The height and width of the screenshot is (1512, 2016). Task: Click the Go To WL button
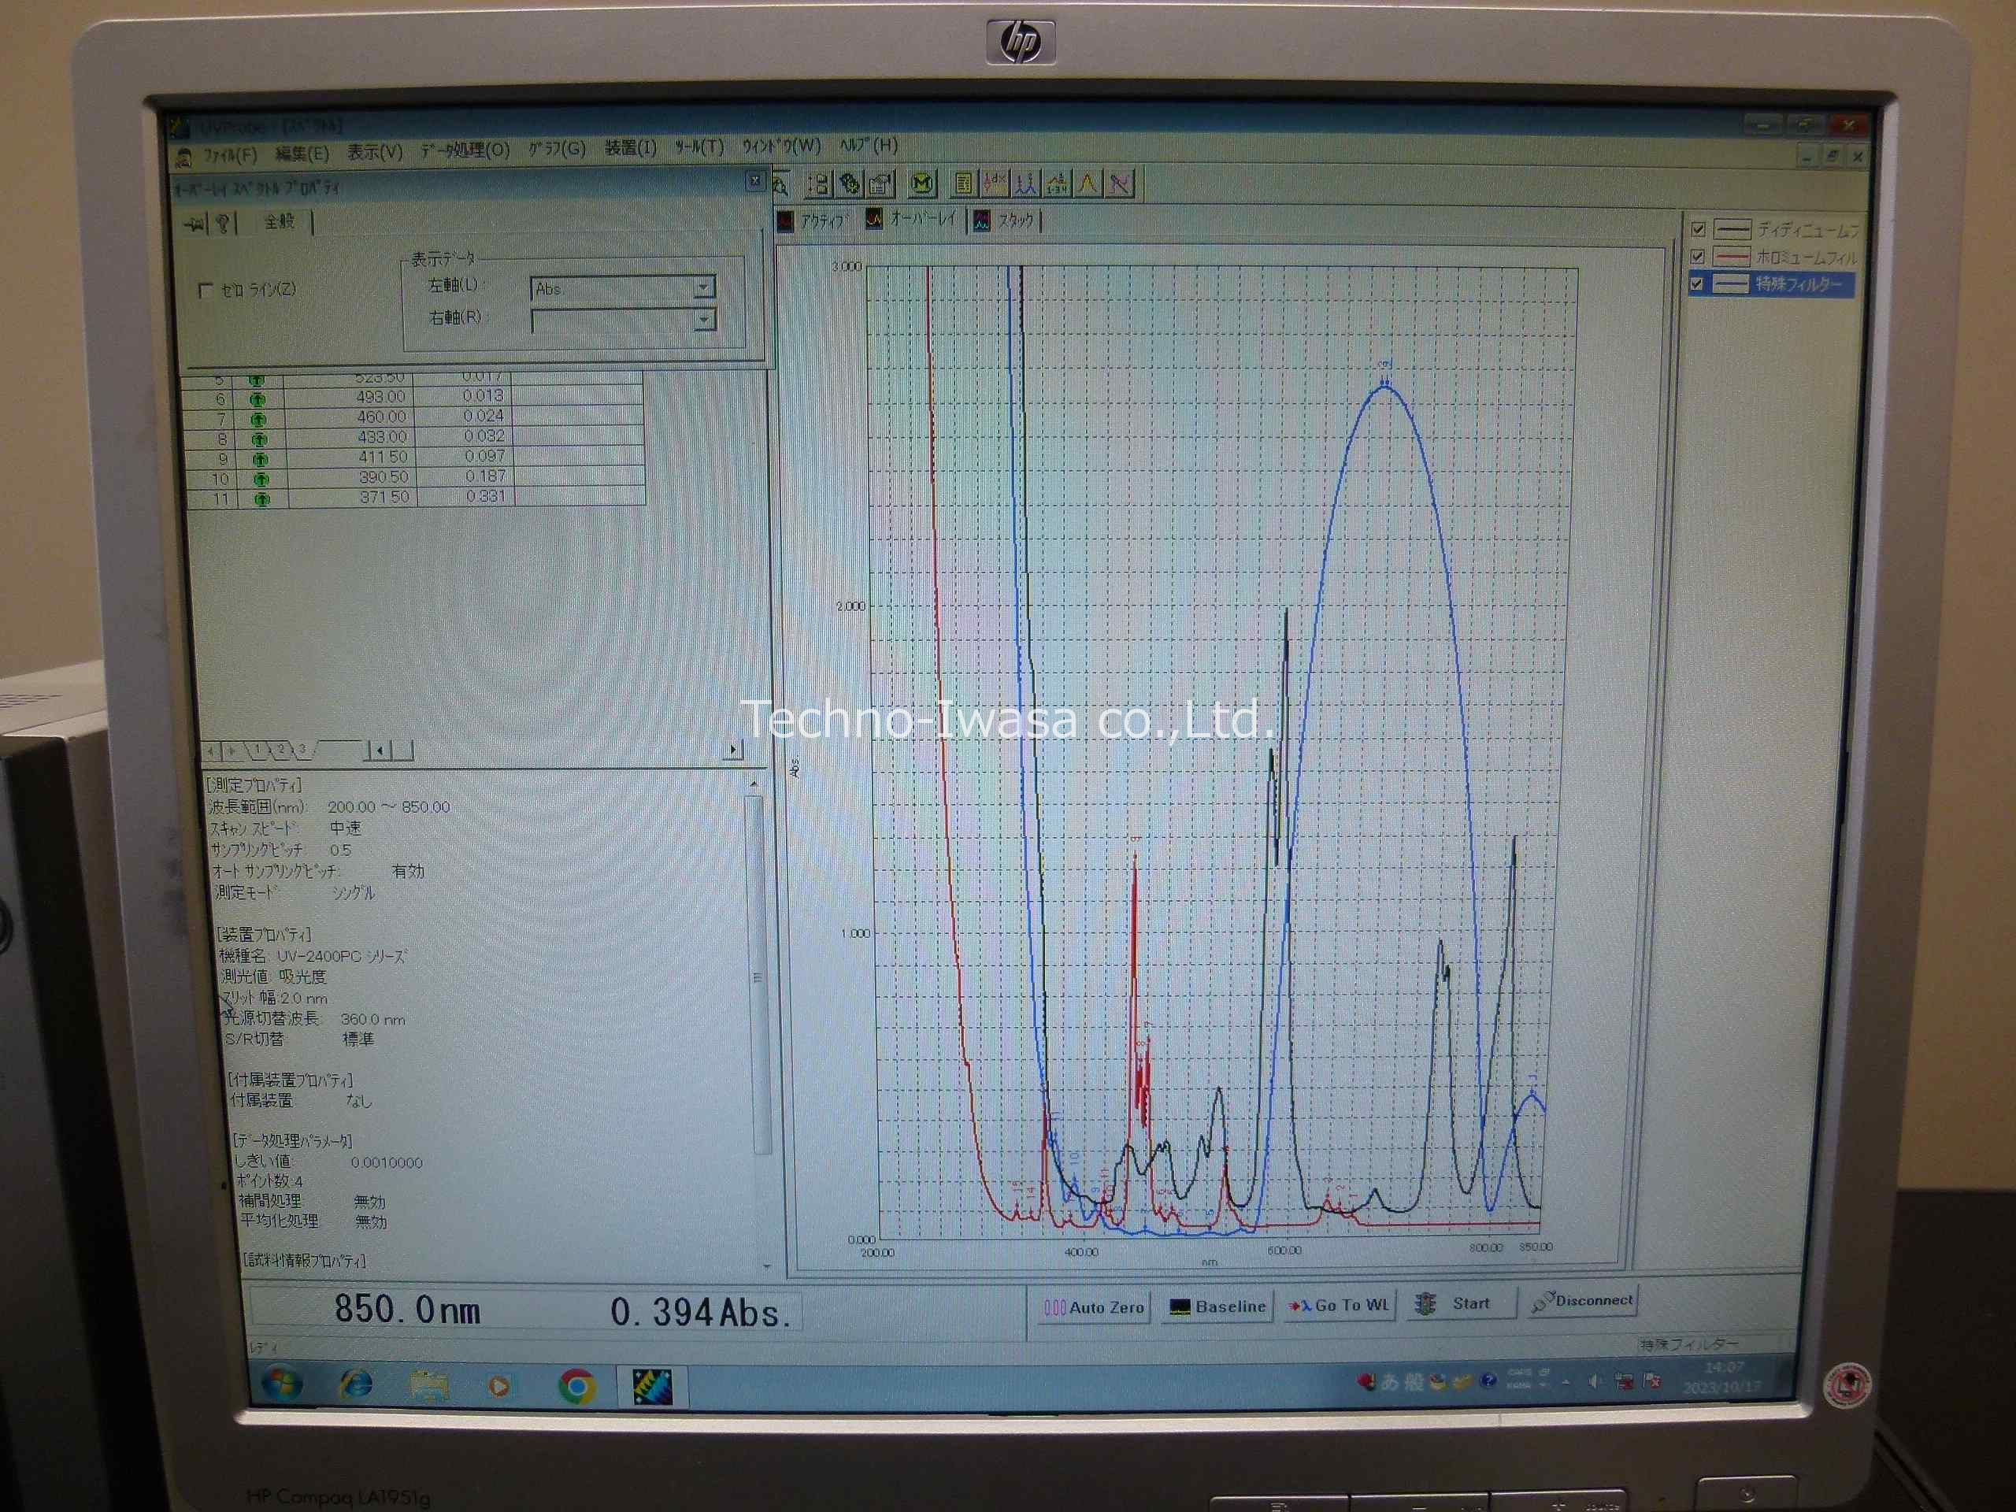point(1339,1305)
